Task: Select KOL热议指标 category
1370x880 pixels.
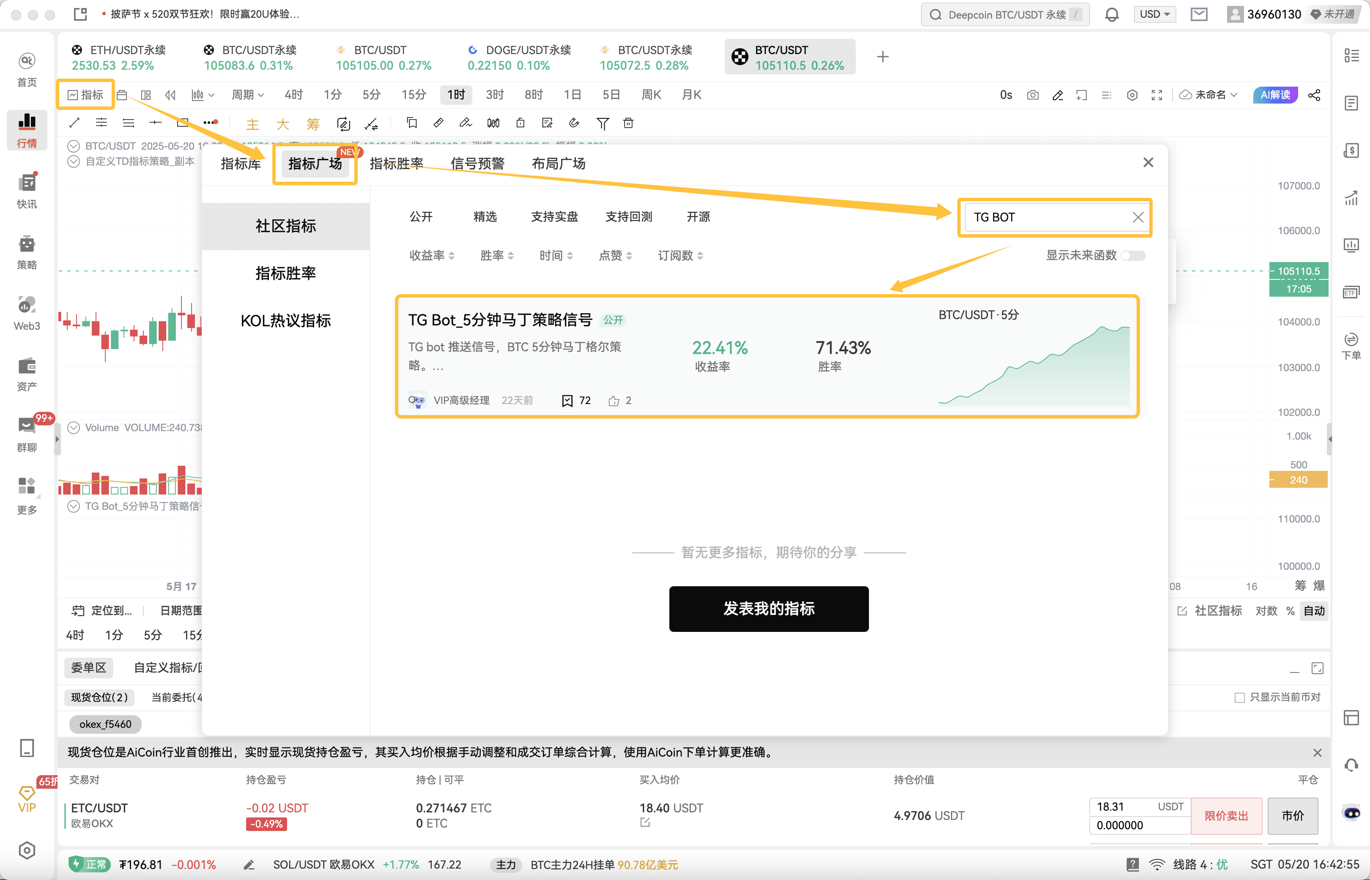Action: [x=286, y=321]
